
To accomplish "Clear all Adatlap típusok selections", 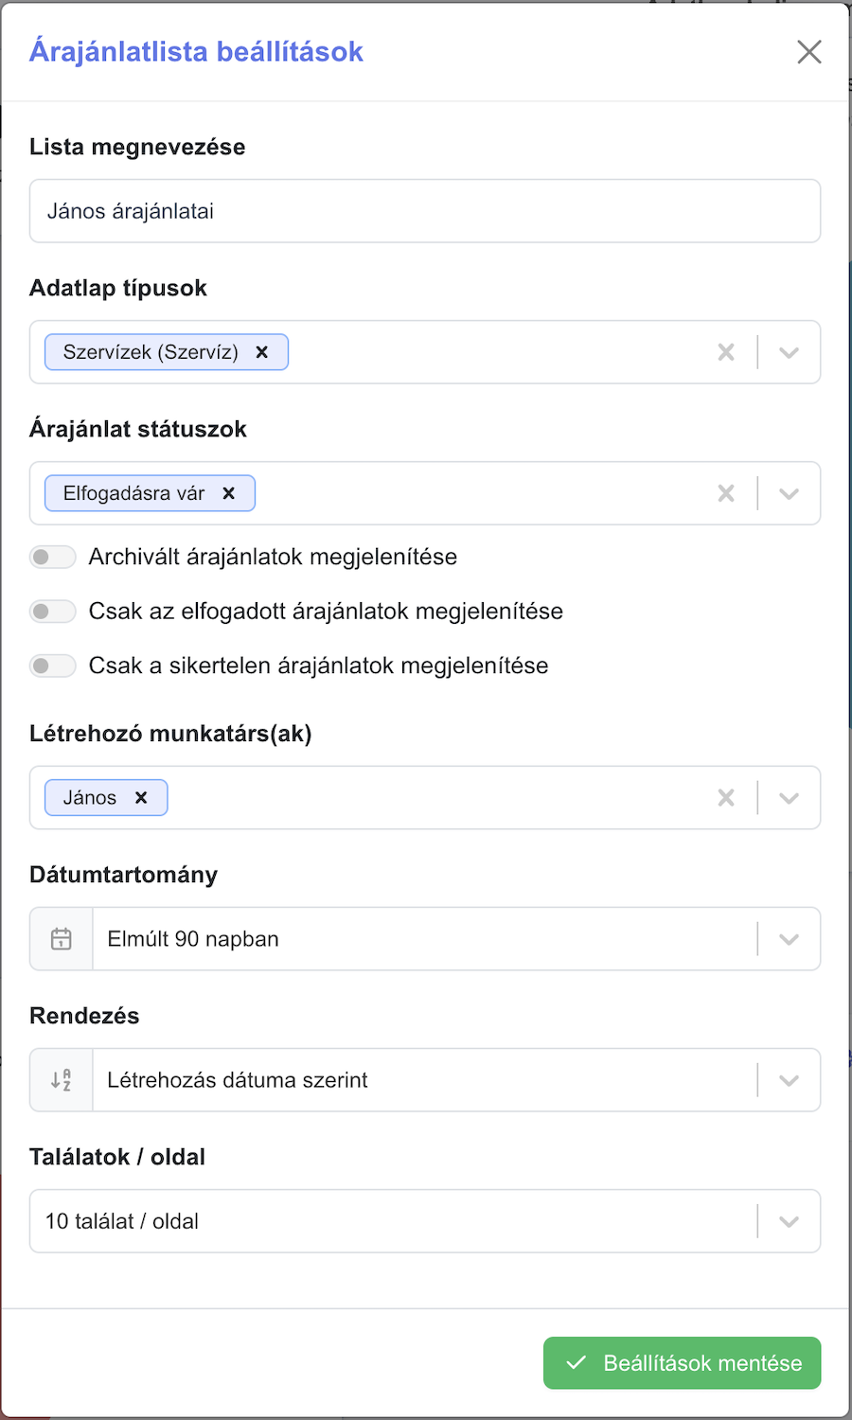I will (726, 352).
